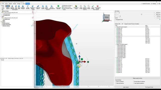Click the FRONT face of view cube
The height and width of the screenshot is (90, 161).
click(107, 17)
